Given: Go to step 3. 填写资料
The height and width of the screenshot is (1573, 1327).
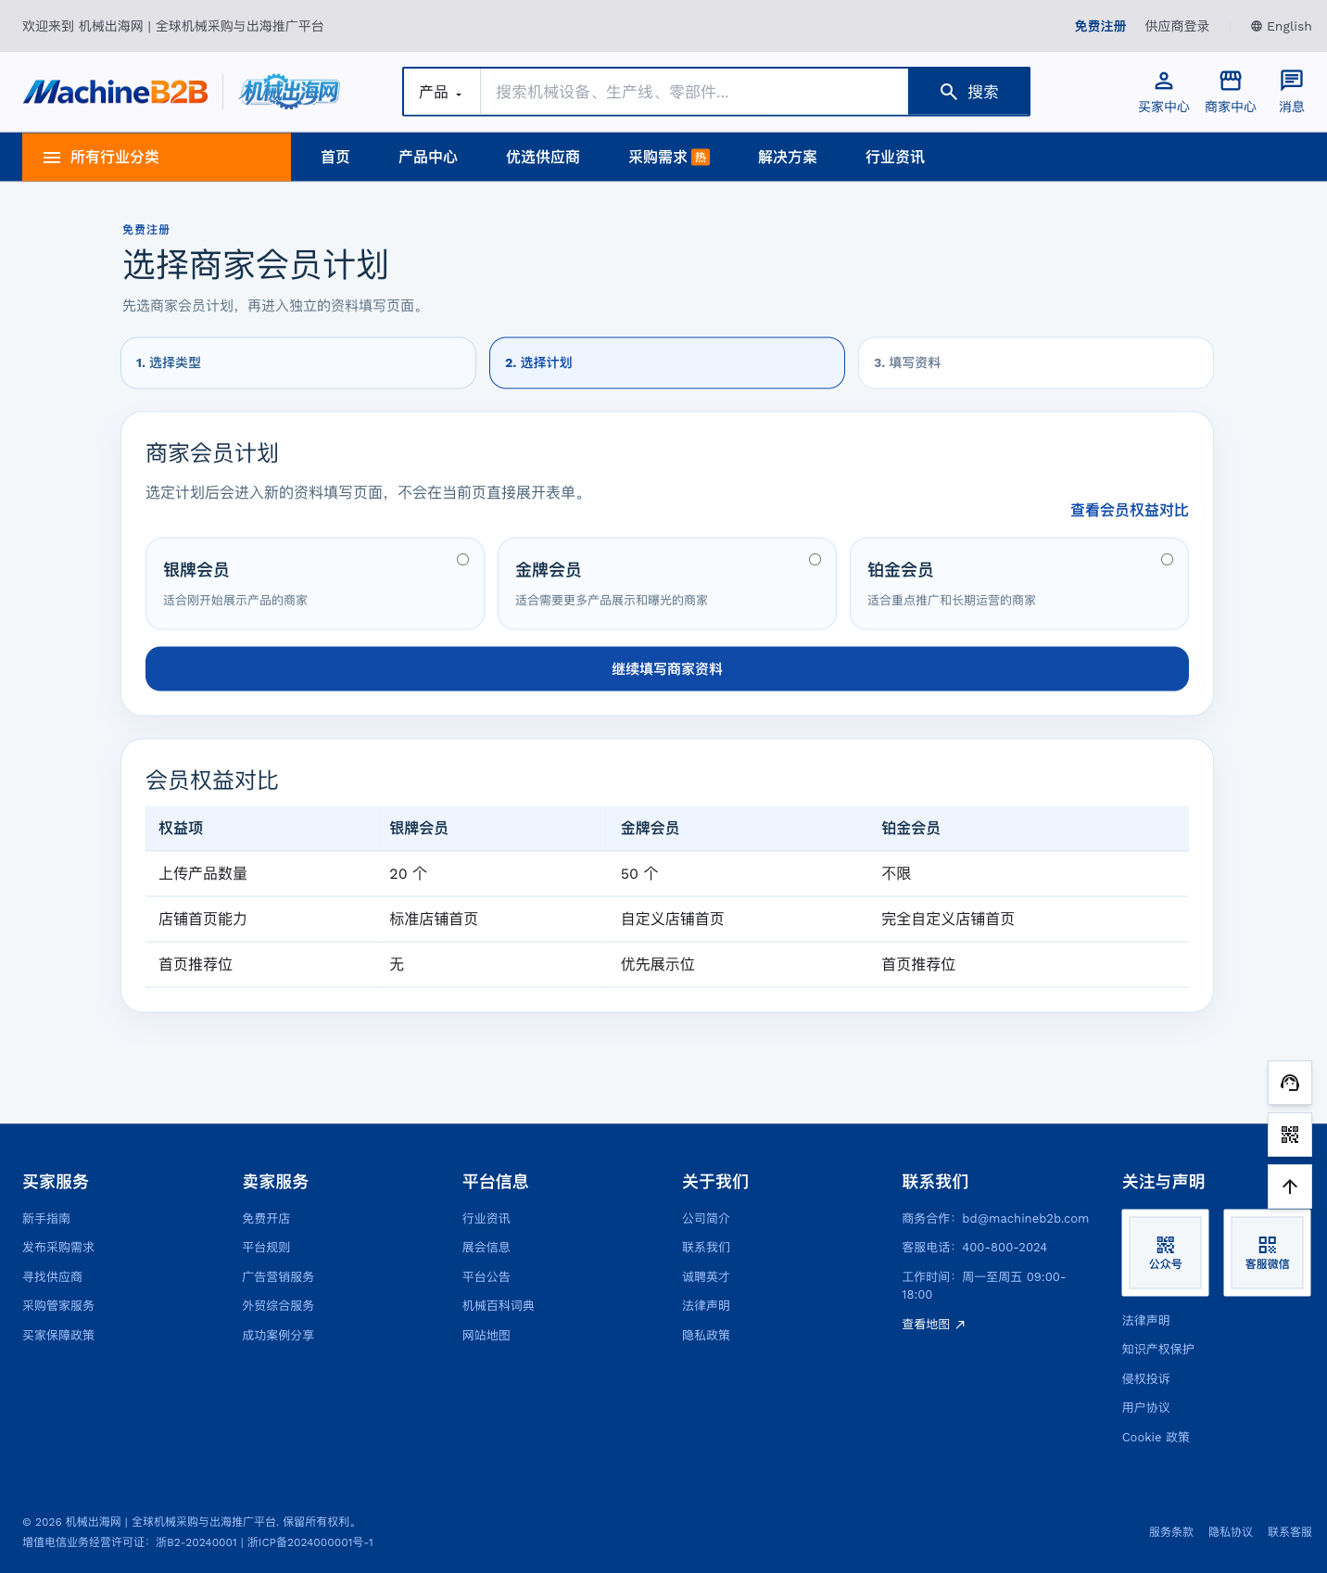Looking at the screenshot, I should (x=1036, y=362).
